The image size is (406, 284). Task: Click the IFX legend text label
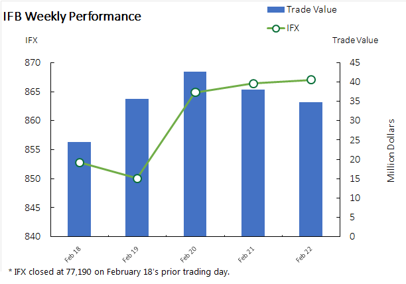295,28
